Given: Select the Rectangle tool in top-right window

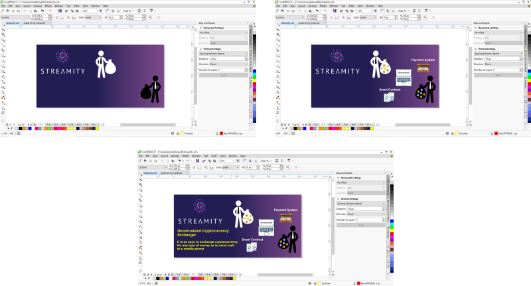Looking at the screenshot, I should pyautogui.click(x=278, y=56).
